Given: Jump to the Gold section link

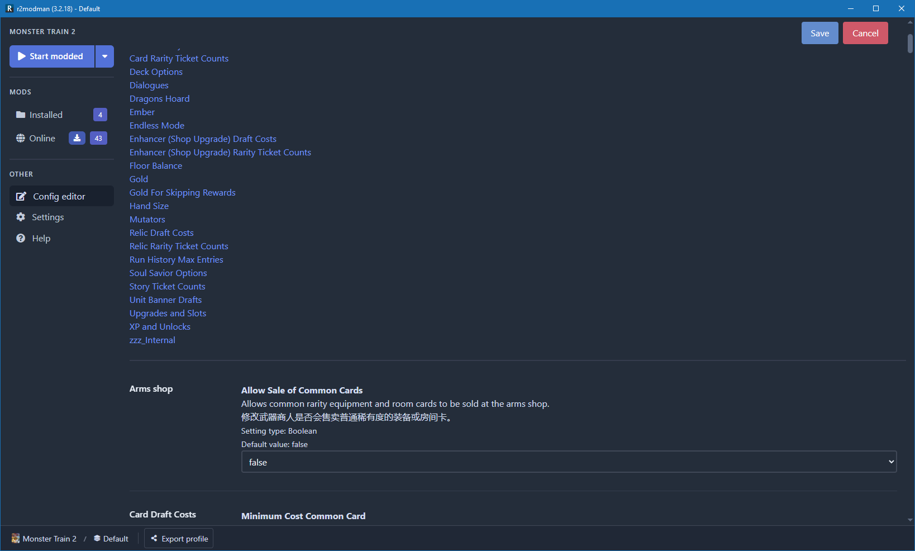Looking at the screenshot, I should coord(139,179).
